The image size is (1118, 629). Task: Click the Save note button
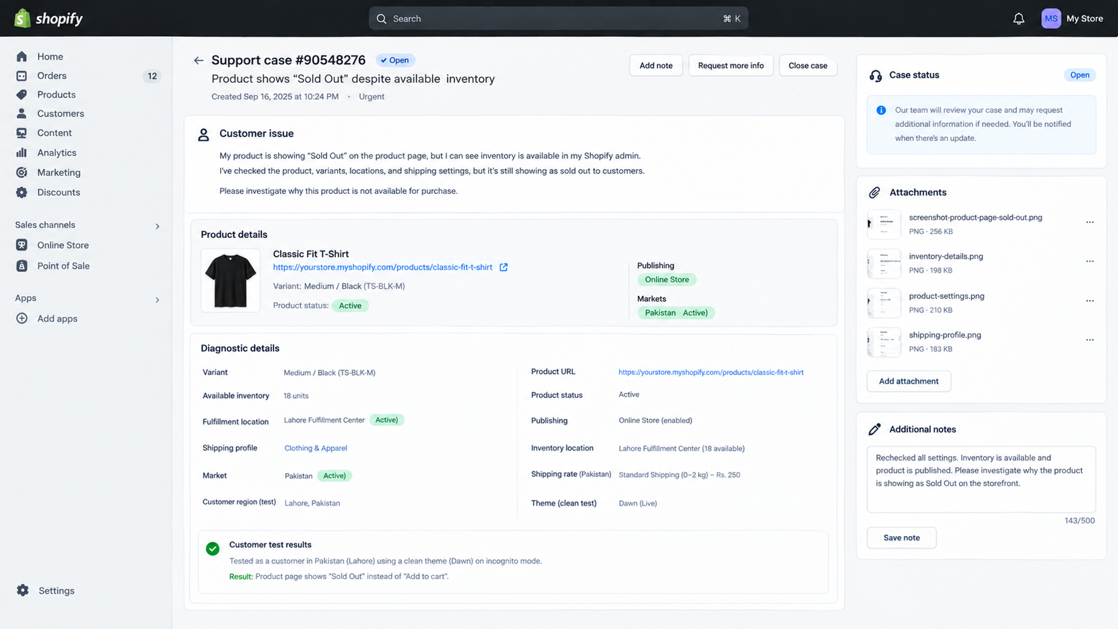[901, 537]
